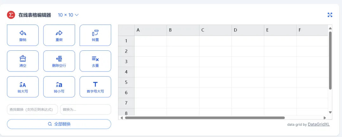This screenshot has height=137, width=342.
Task: Click the 清空 (clear) broom icon
Action: tap(22, 61)
